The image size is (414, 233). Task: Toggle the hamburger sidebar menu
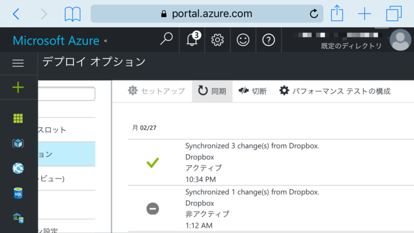coord(18,63)
